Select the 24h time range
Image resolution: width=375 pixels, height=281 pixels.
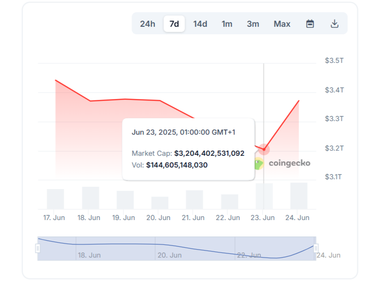coord(147,24)
